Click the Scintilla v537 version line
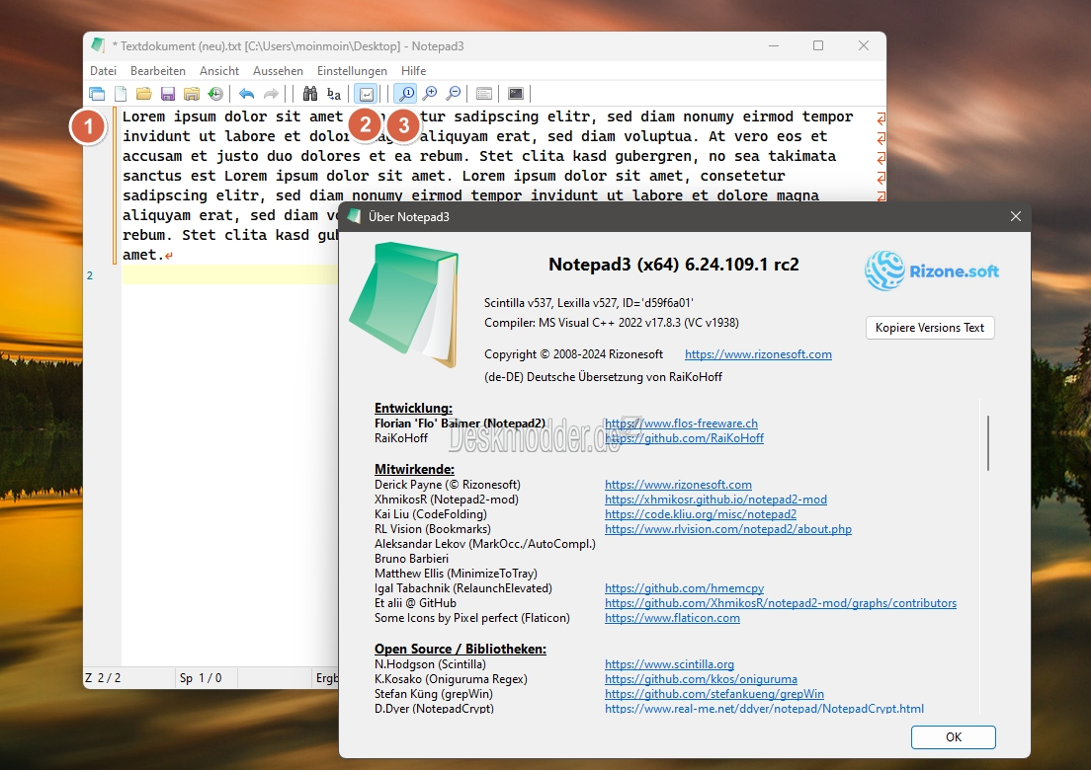Screen dimensions: 1091x770 589,302
